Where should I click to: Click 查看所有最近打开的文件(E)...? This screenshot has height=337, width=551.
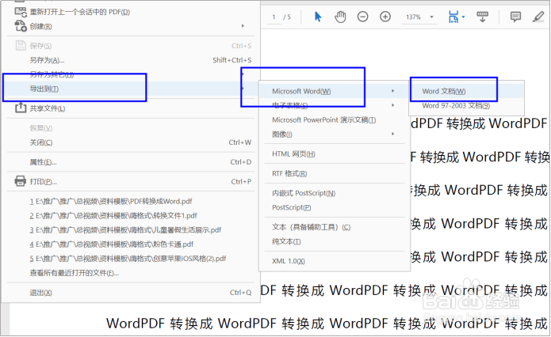[x=75, y=273]
